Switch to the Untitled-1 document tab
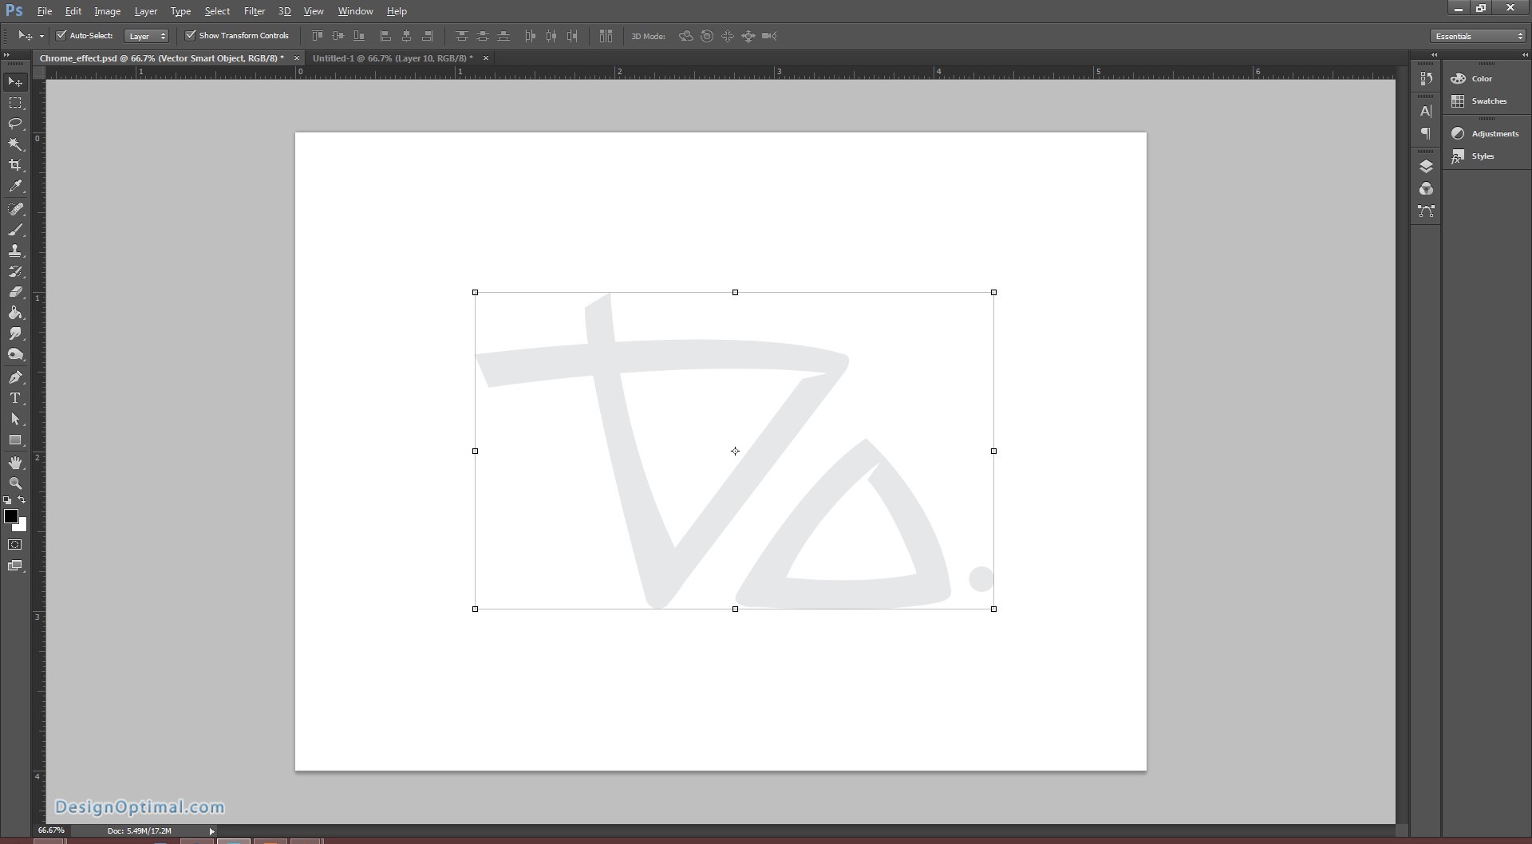The width and height of the screenshot is (1532, 844). 393,58
